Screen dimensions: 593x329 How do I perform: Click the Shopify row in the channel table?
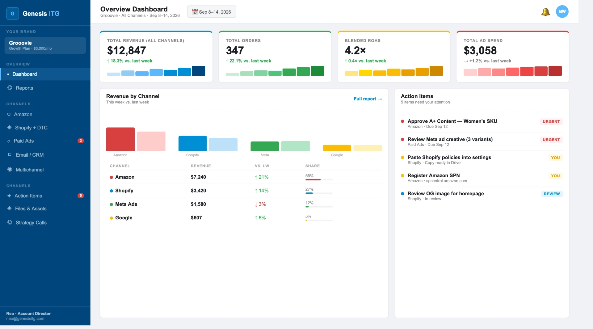(244, 191)
